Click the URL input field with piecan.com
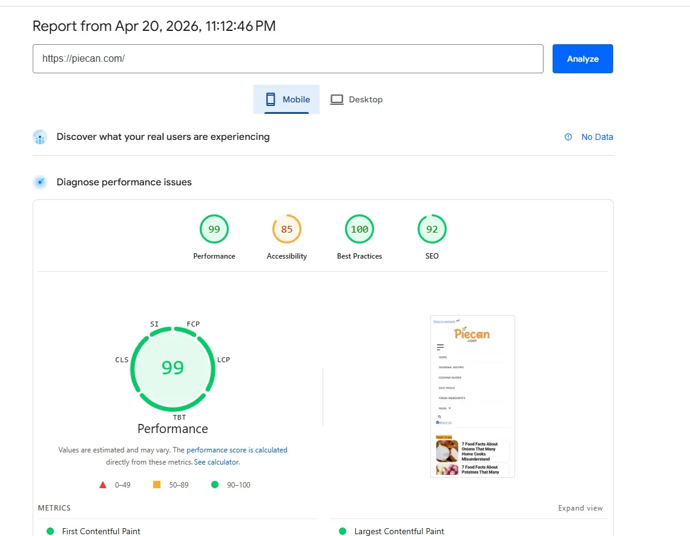 pos(287,59)
